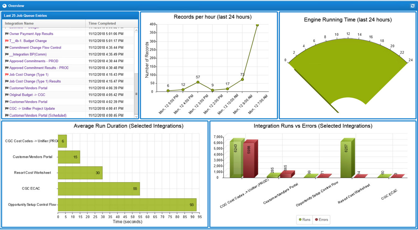
Task: Sort by the Integration Name column header
Action: tap(19, 23)
